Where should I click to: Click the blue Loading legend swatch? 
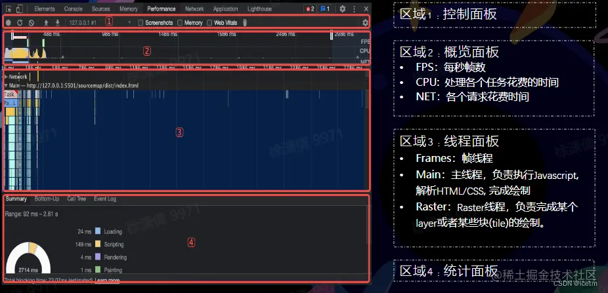[98, 231]
